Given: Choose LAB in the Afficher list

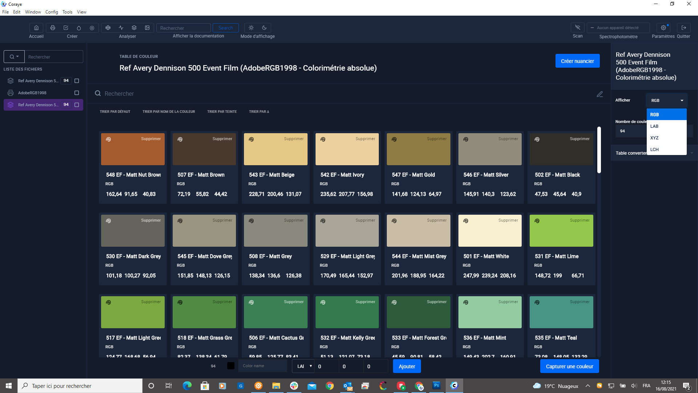Looking at the screenshot, I should pos(666,126).
